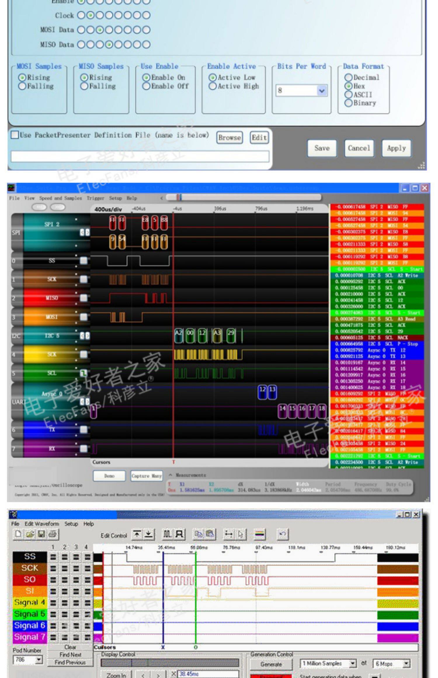438x678 pixels.
Task: Click the Demo button
Action: coord(109,476)
